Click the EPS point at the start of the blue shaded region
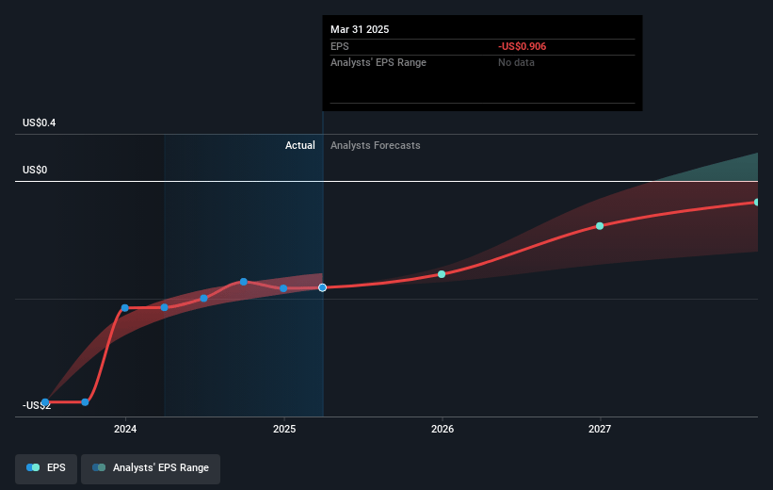 pos(164,307)
